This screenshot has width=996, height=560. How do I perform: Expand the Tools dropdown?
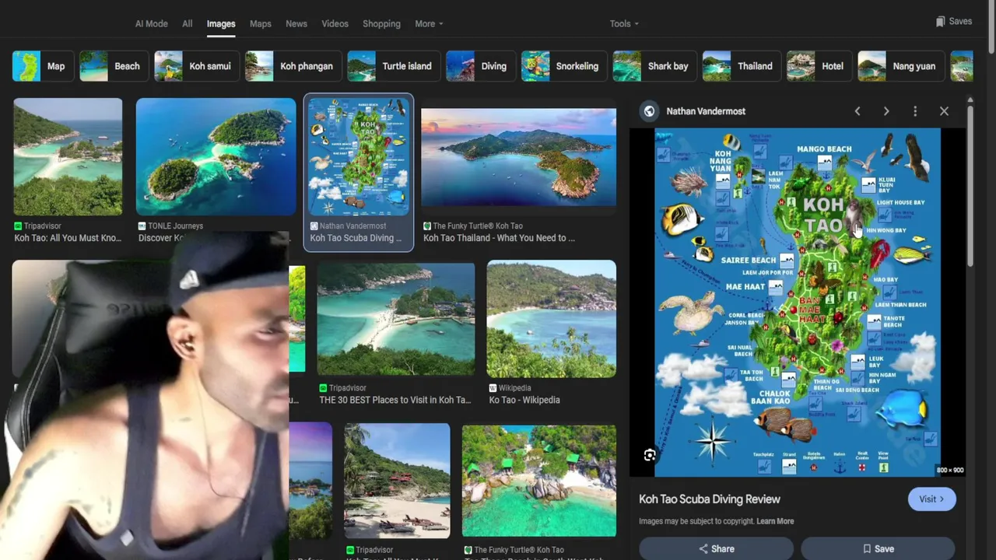[624, 23]
